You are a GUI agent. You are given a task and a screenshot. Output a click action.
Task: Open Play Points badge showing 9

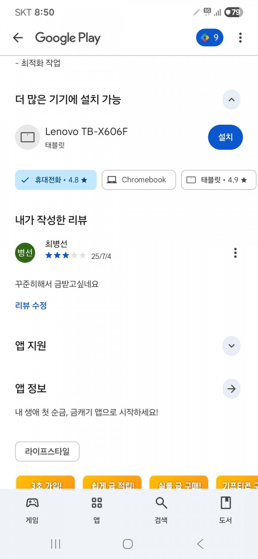(x=210, y=38)
